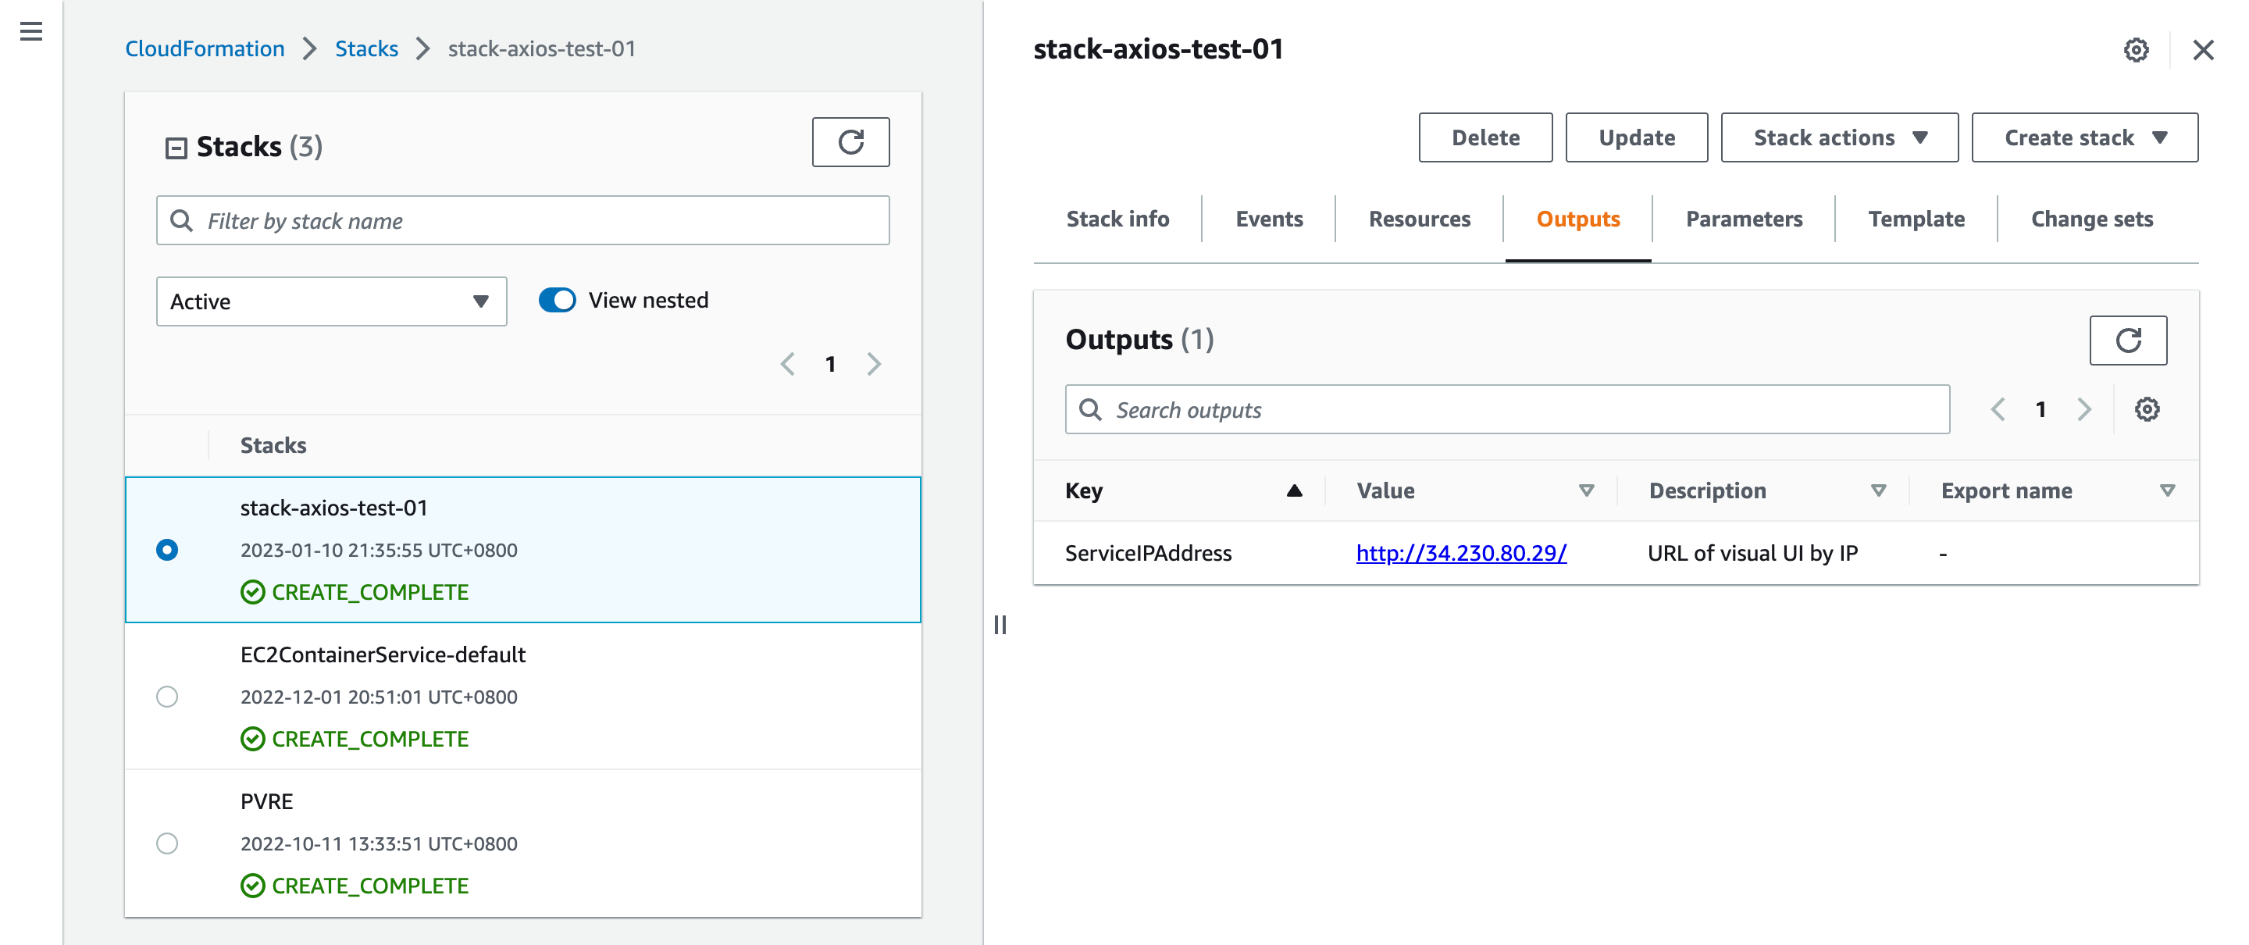Go to previous page of stacks
Screen dimensions: 2249x945
(x=787, y=364)
